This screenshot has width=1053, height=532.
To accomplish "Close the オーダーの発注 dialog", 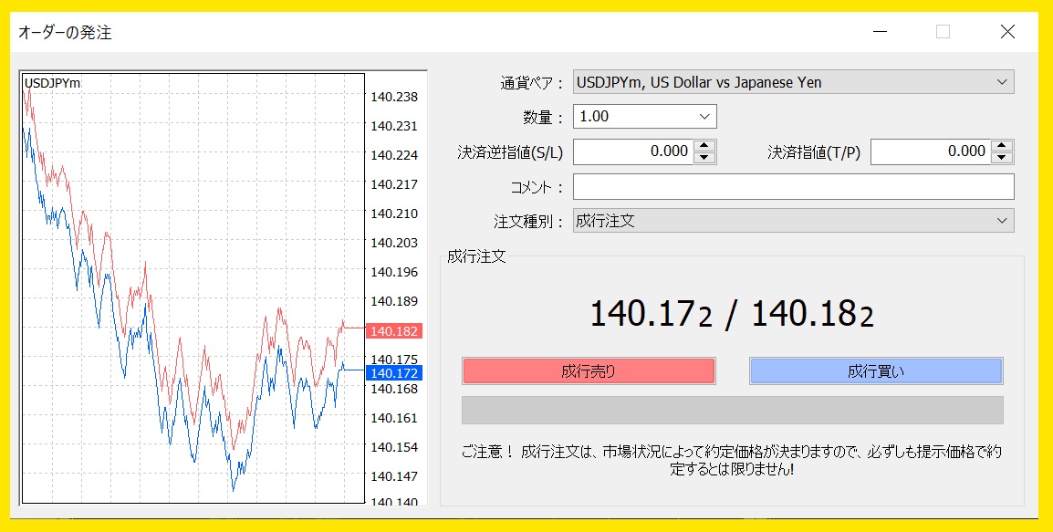I will 1007,32.
